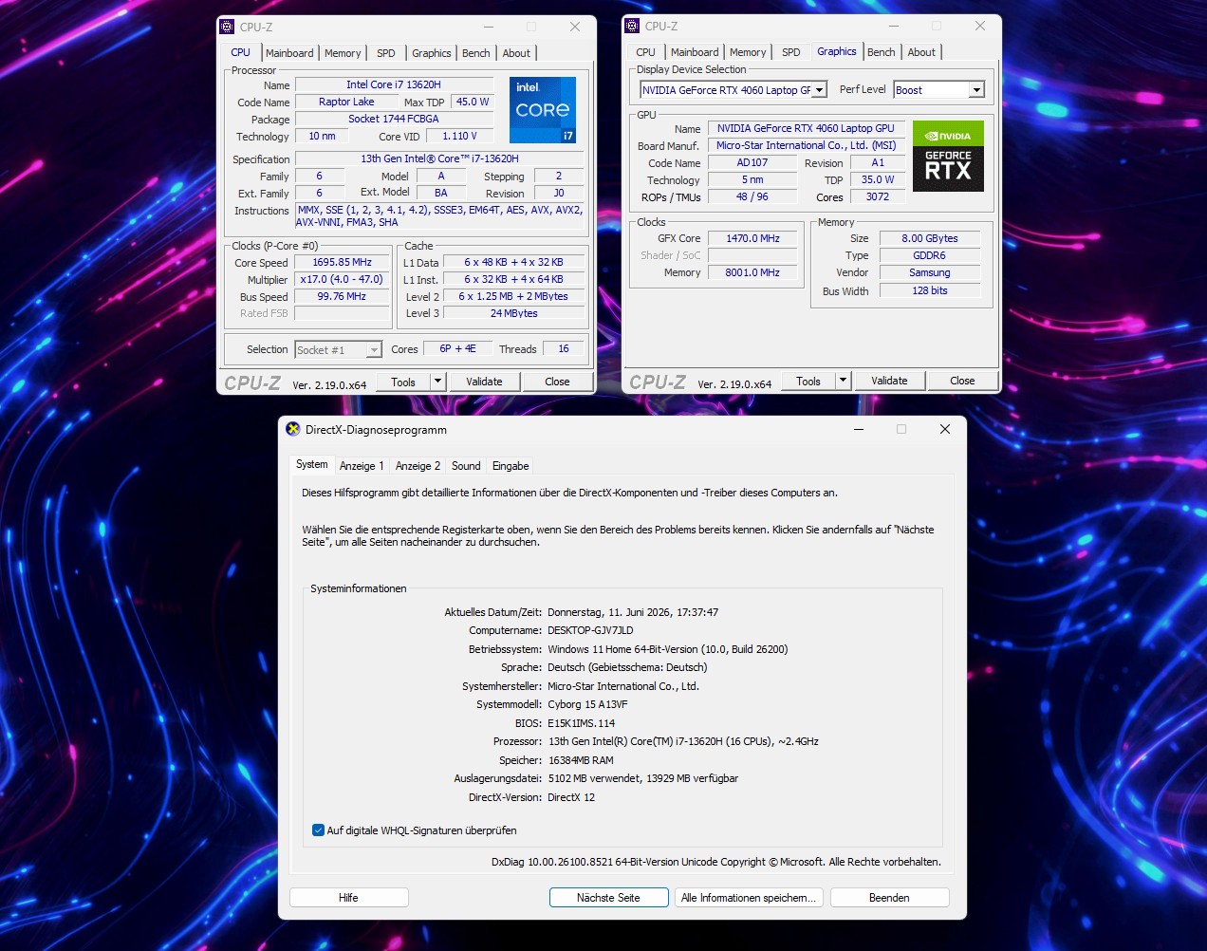This screenshot has width=1207, height=951.
Task: Click the BIOS value E15K1IMS.114
Action: tap(581, 723)
